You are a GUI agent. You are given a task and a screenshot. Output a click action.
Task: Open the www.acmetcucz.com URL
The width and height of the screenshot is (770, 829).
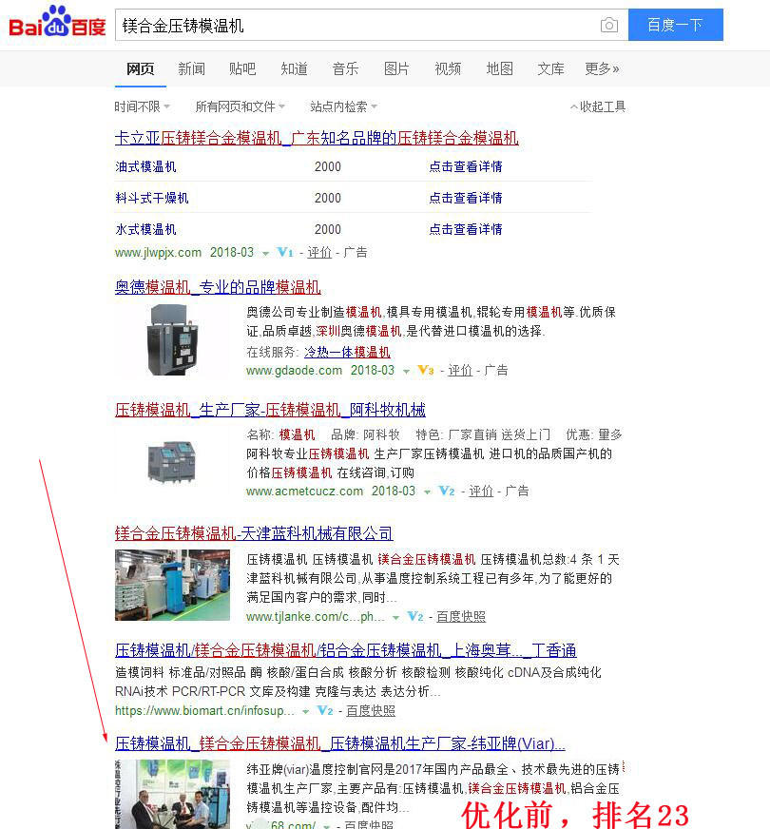point(304,492)
